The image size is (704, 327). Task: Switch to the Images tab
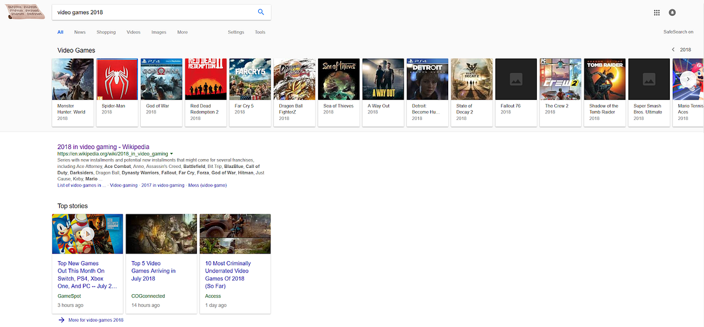(159, 32)
